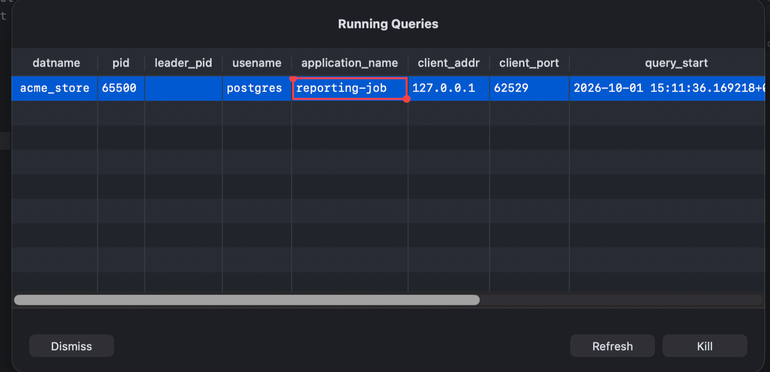Click the postgres username cell
The height and width of the screenshot is (372, 770).
tap(257, 88)
